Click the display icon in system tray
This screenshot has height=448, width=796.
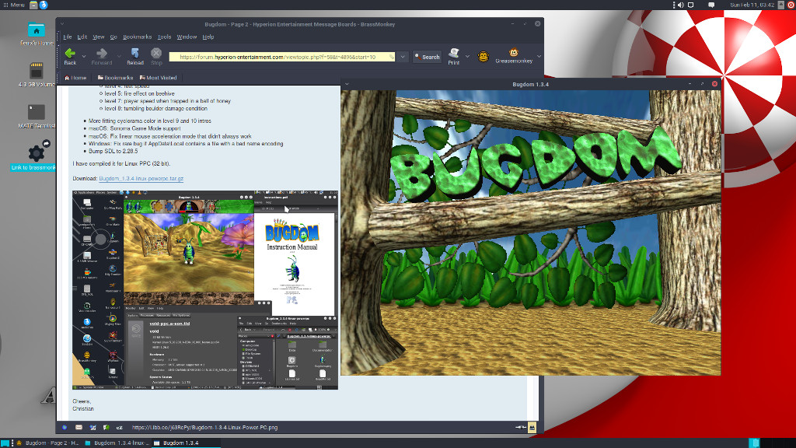(x=690, y=5)
